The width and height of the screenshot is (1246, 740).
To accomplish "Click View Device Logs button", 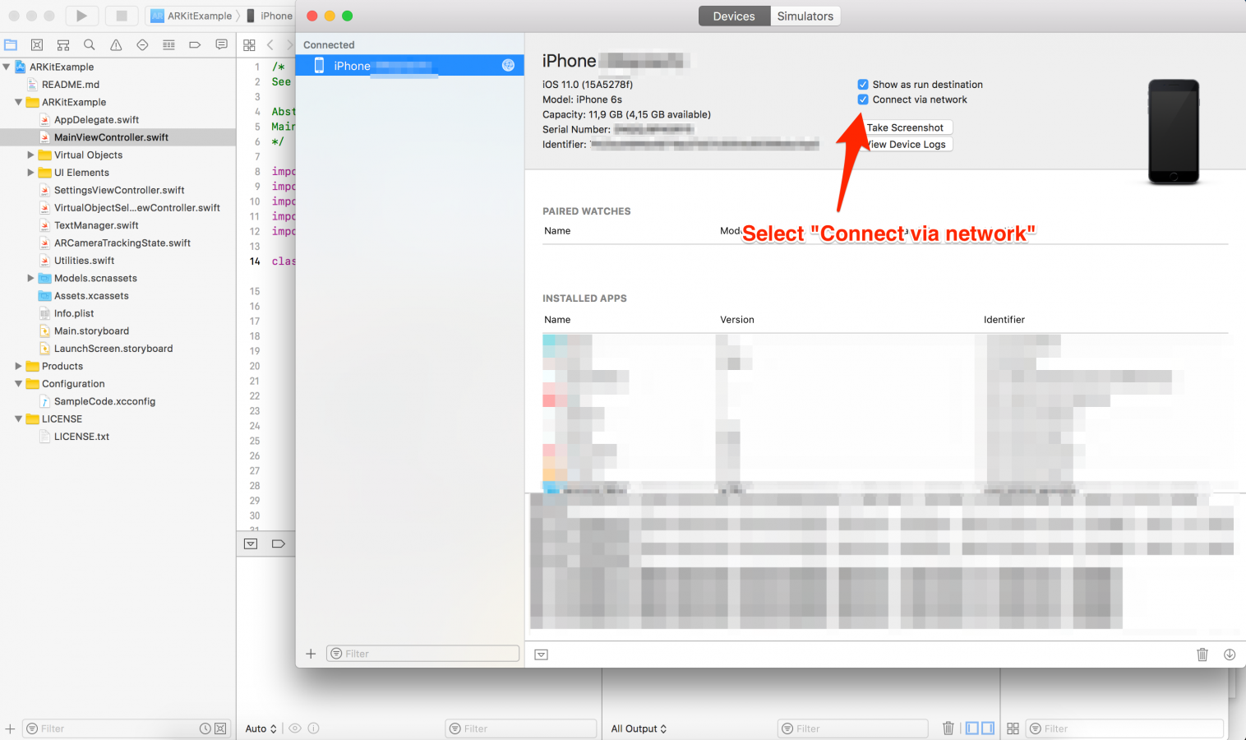I will 905,144.
